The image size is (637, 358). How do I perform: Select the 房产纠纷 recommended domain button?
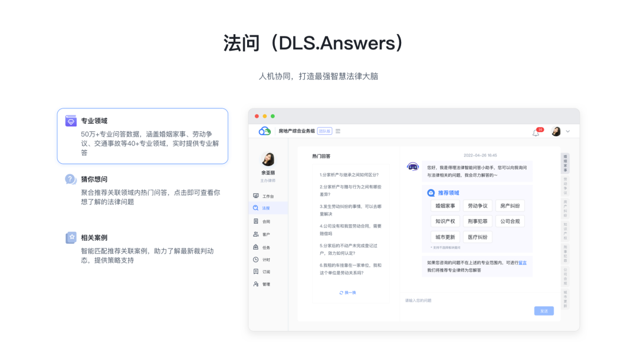pos(510,206)
